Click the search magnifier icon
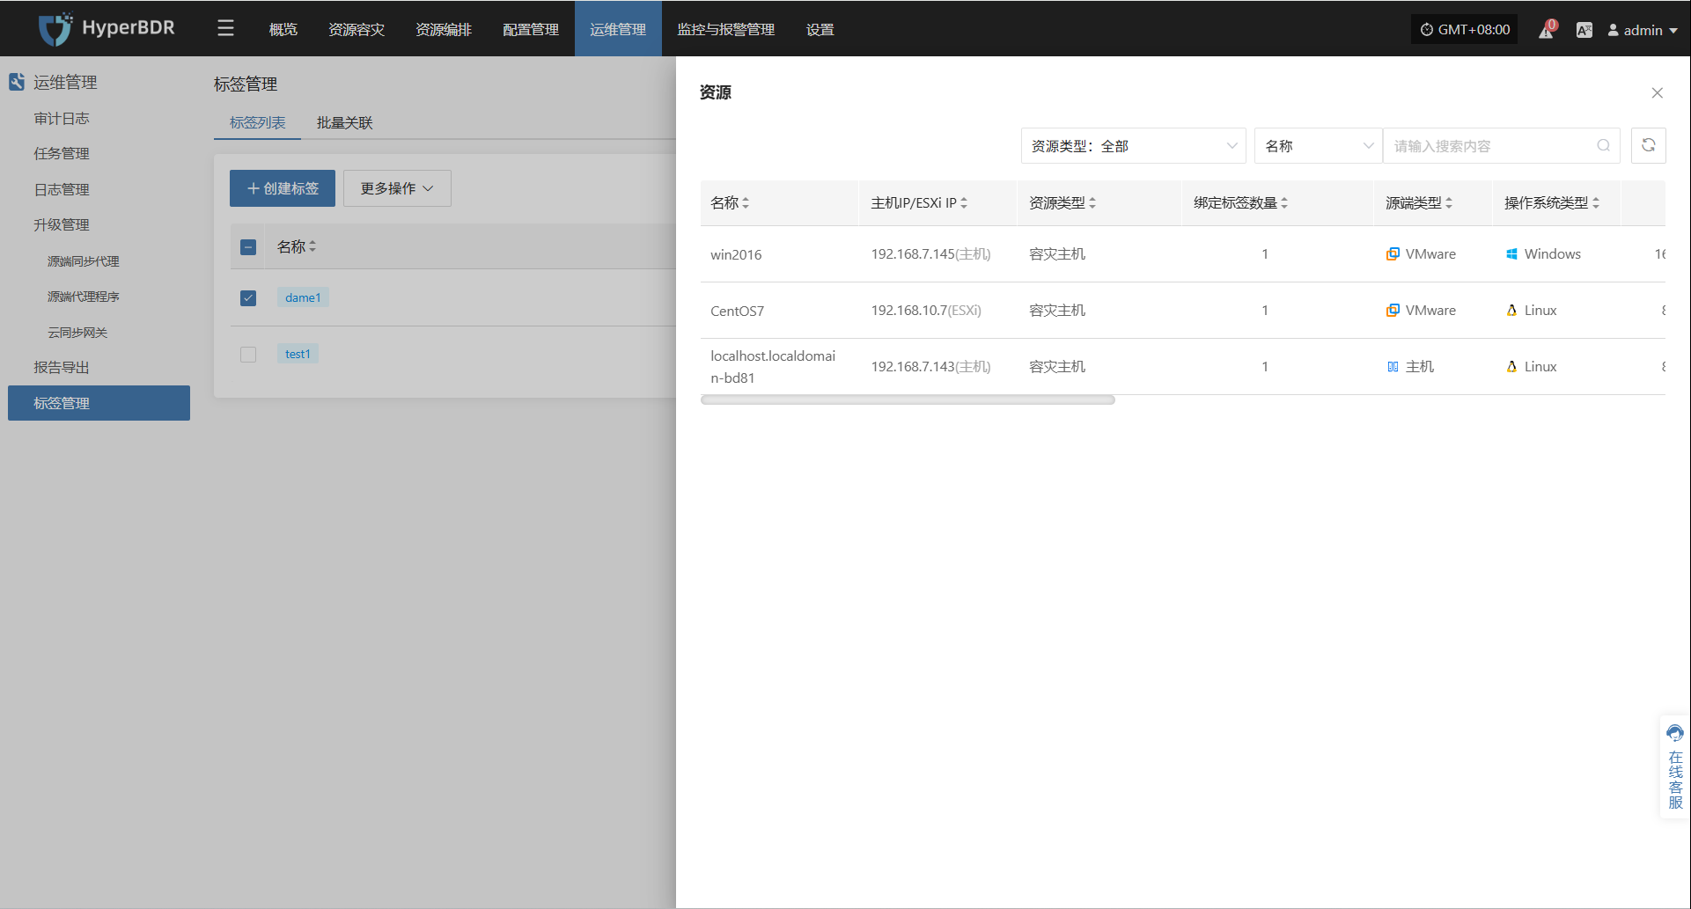Viewport: 1691px width, 909px height. click(x=1603, y=146)
